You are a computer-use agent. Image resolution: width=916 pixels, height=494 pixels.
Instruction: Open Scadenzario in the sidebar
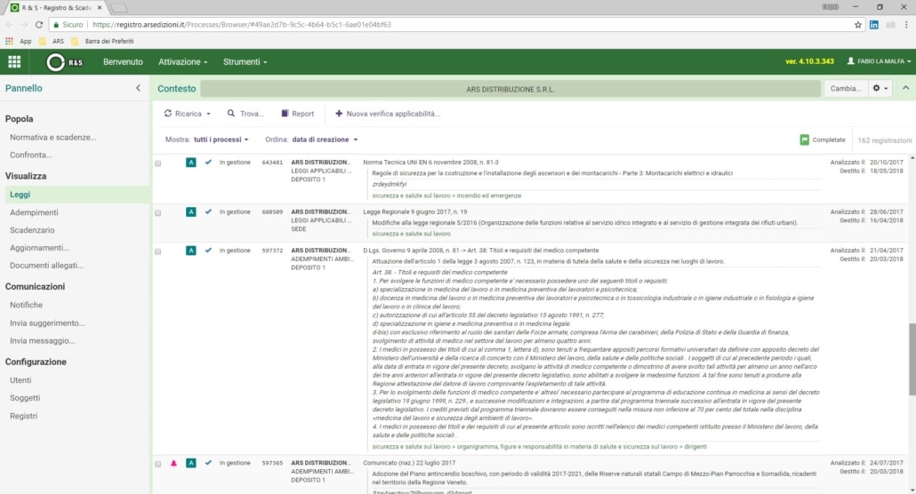[x=32, y=230]
